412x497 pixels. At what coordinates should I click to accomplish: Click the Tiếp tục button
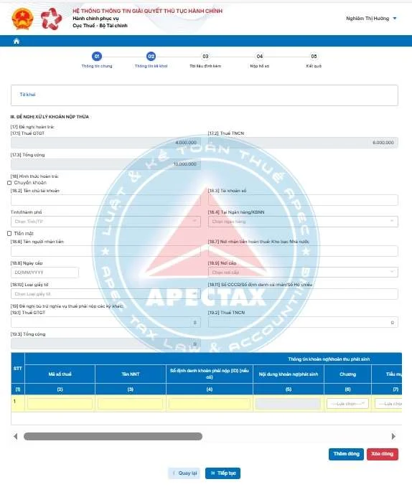tap(223, 473)
